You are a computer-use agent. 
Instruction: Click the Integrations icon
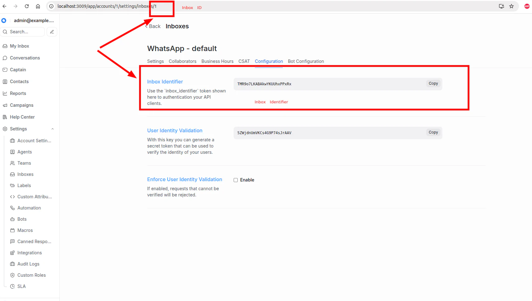tap(12, 253)
